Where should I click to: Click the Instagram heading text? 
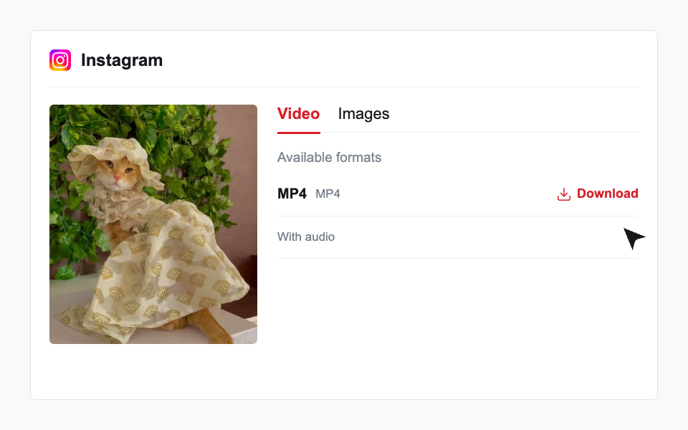(x=122, y=60)
